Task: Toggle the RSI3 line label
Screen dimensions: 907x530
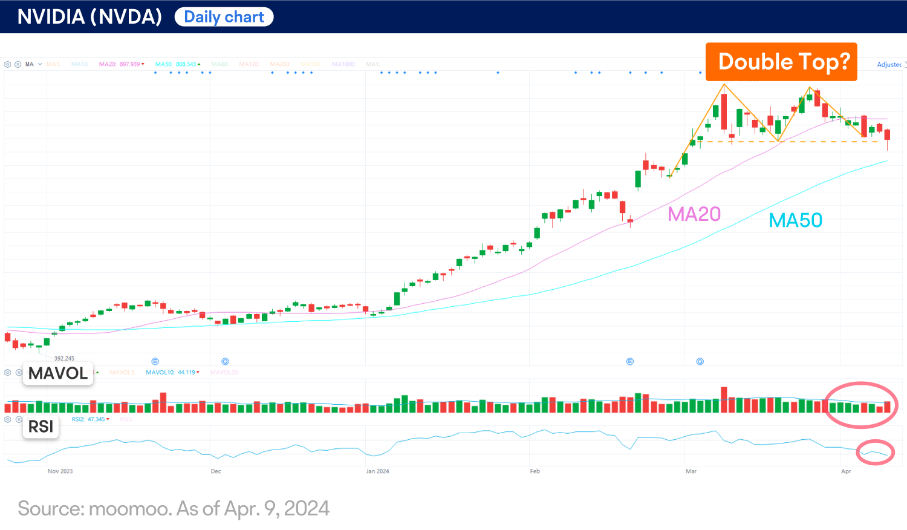Action: click(x=126, y=419)
